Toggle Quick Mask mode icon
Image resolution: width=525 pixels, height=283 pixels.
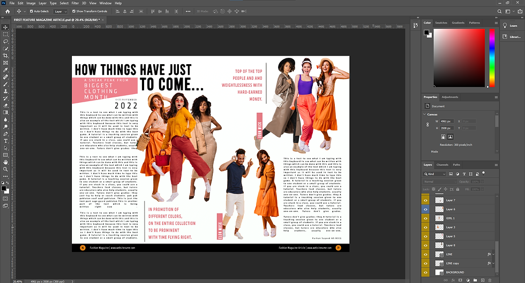click(5, 198)
